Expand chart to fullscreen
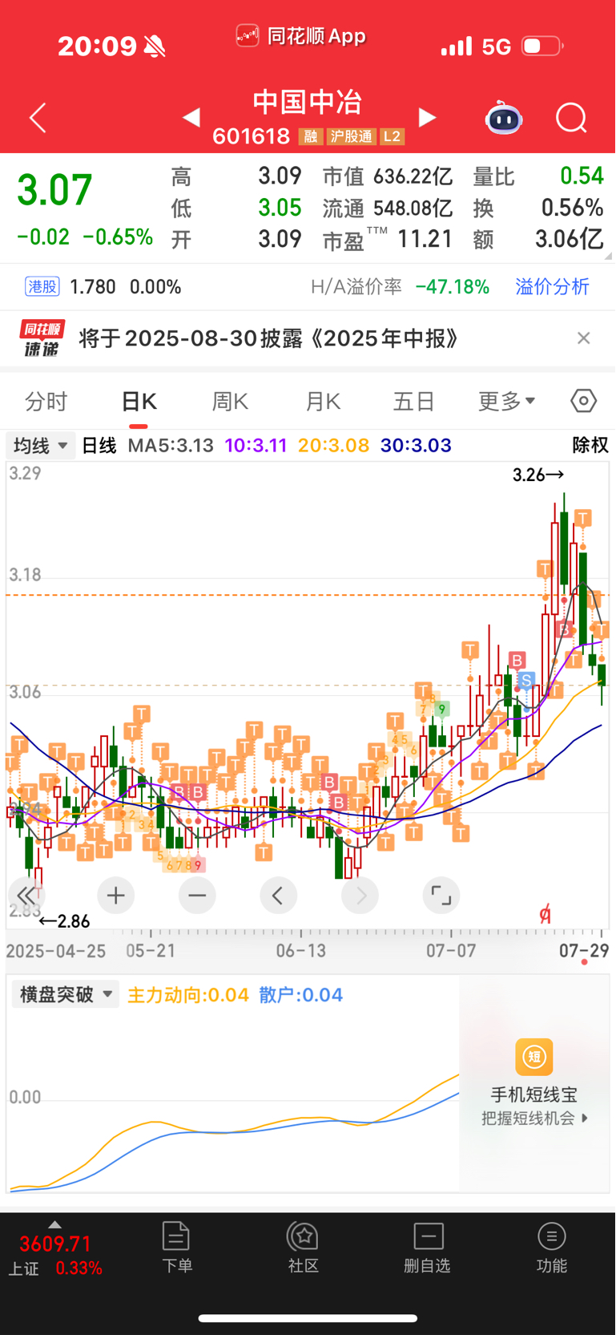Viewport: 616px width, 1335px height. click(441, 896)
